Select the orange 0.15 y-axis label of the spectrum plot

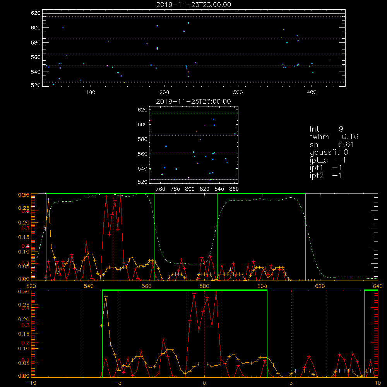[x=24, y=237]
